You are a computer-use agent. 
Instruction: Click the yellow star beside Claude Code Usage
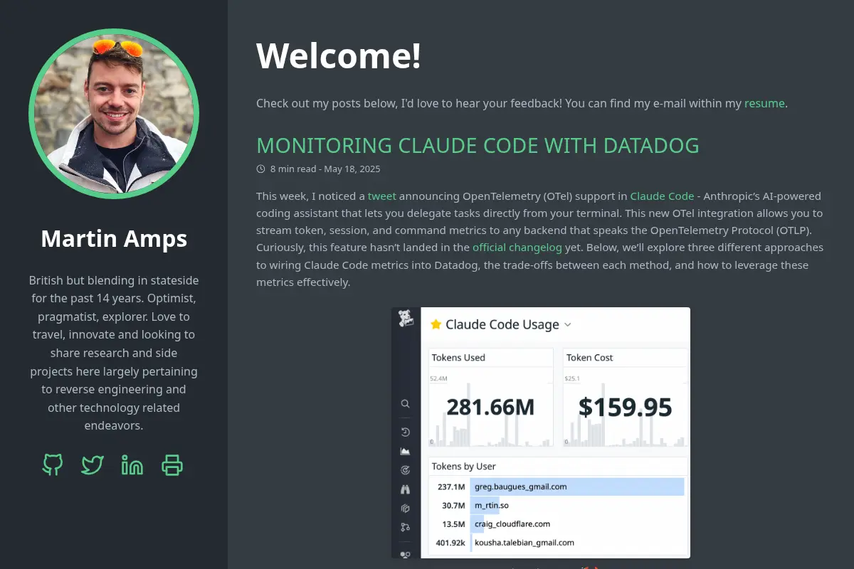(436, 324)
